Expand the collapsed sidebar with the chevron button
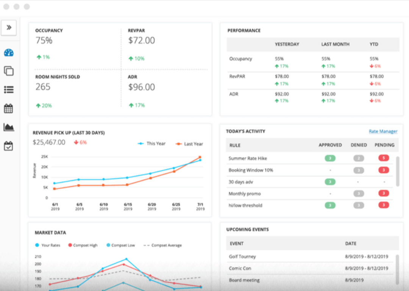409x291 pixels. [x=8, y=27]
